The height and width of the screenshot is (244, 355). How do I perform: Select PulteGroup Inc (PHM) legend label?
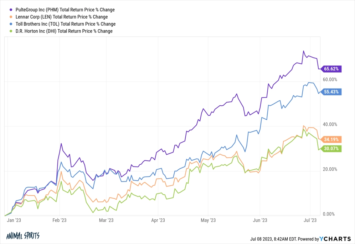[65, 10]
